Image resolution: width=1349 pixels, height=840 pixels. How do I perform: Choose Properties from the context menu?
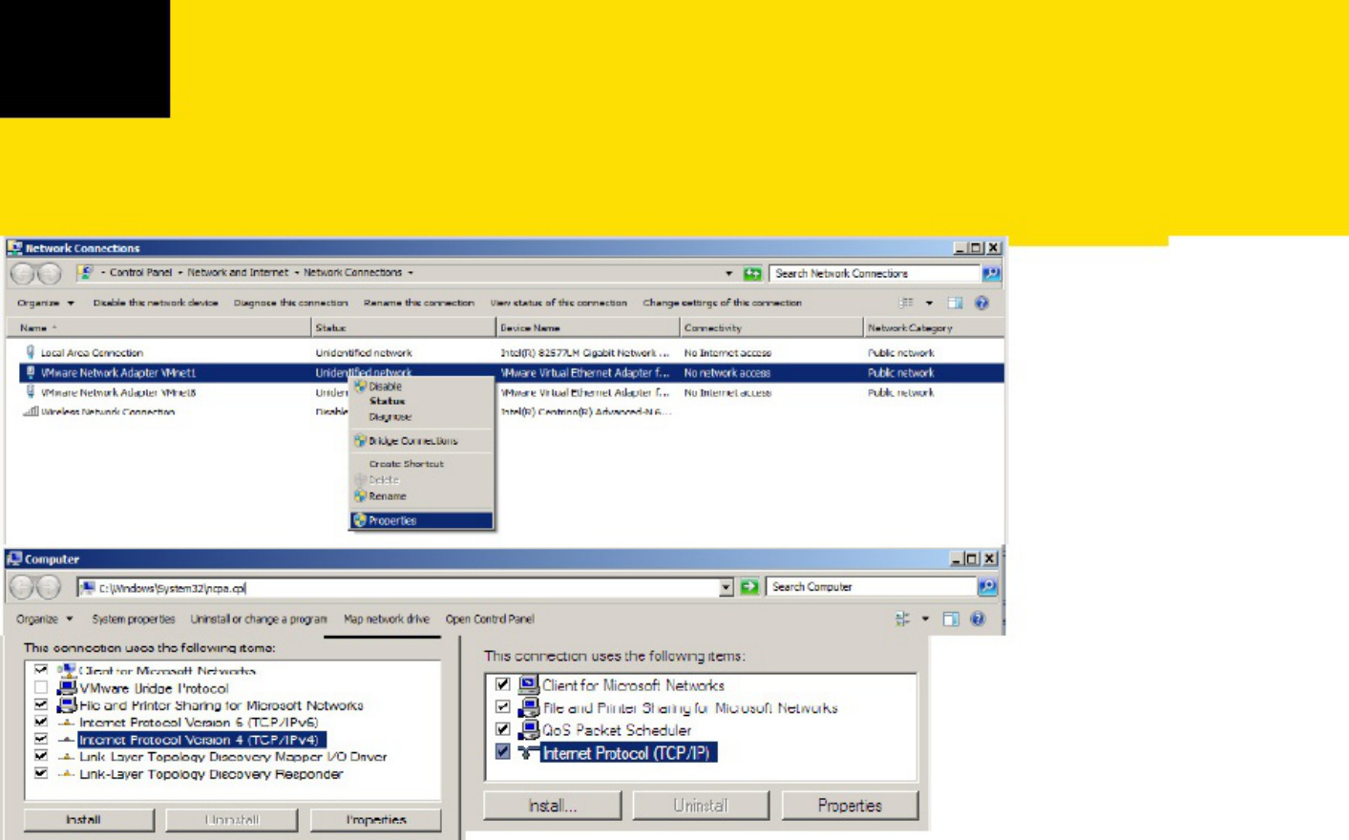coord(421,520)
